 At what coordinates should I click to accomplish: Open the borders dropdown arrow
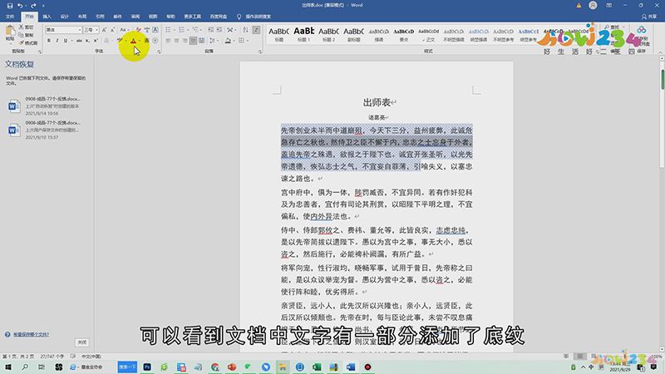click(248, 41)
